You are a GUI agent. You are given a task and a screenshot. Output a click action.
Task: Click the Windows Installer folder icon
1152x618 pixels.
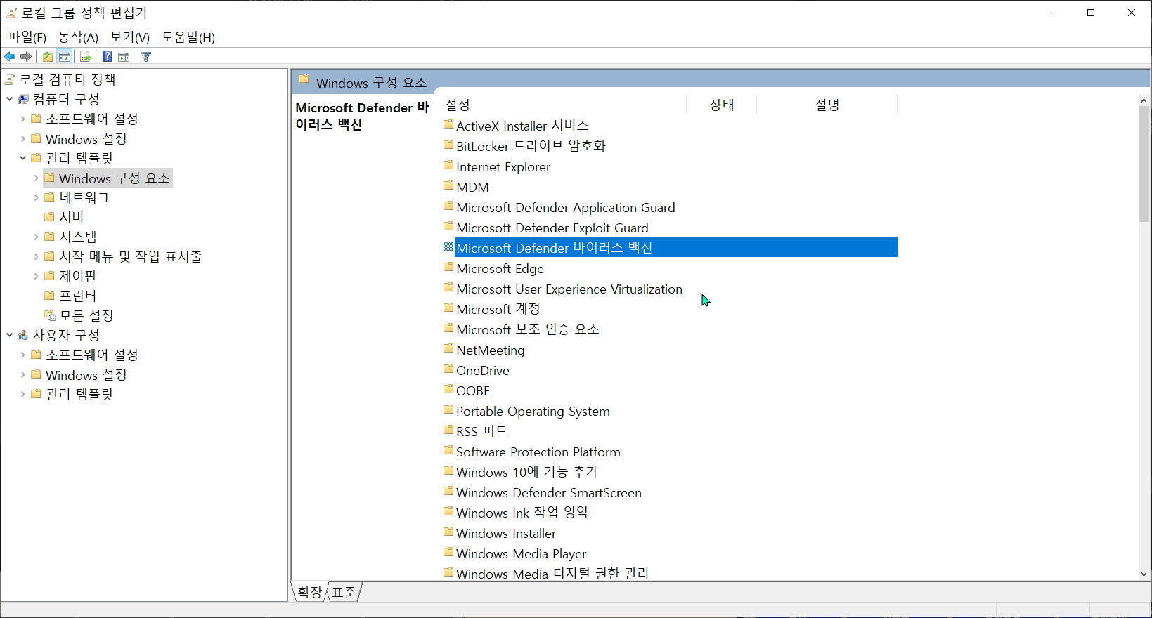[x=448, y=532]
